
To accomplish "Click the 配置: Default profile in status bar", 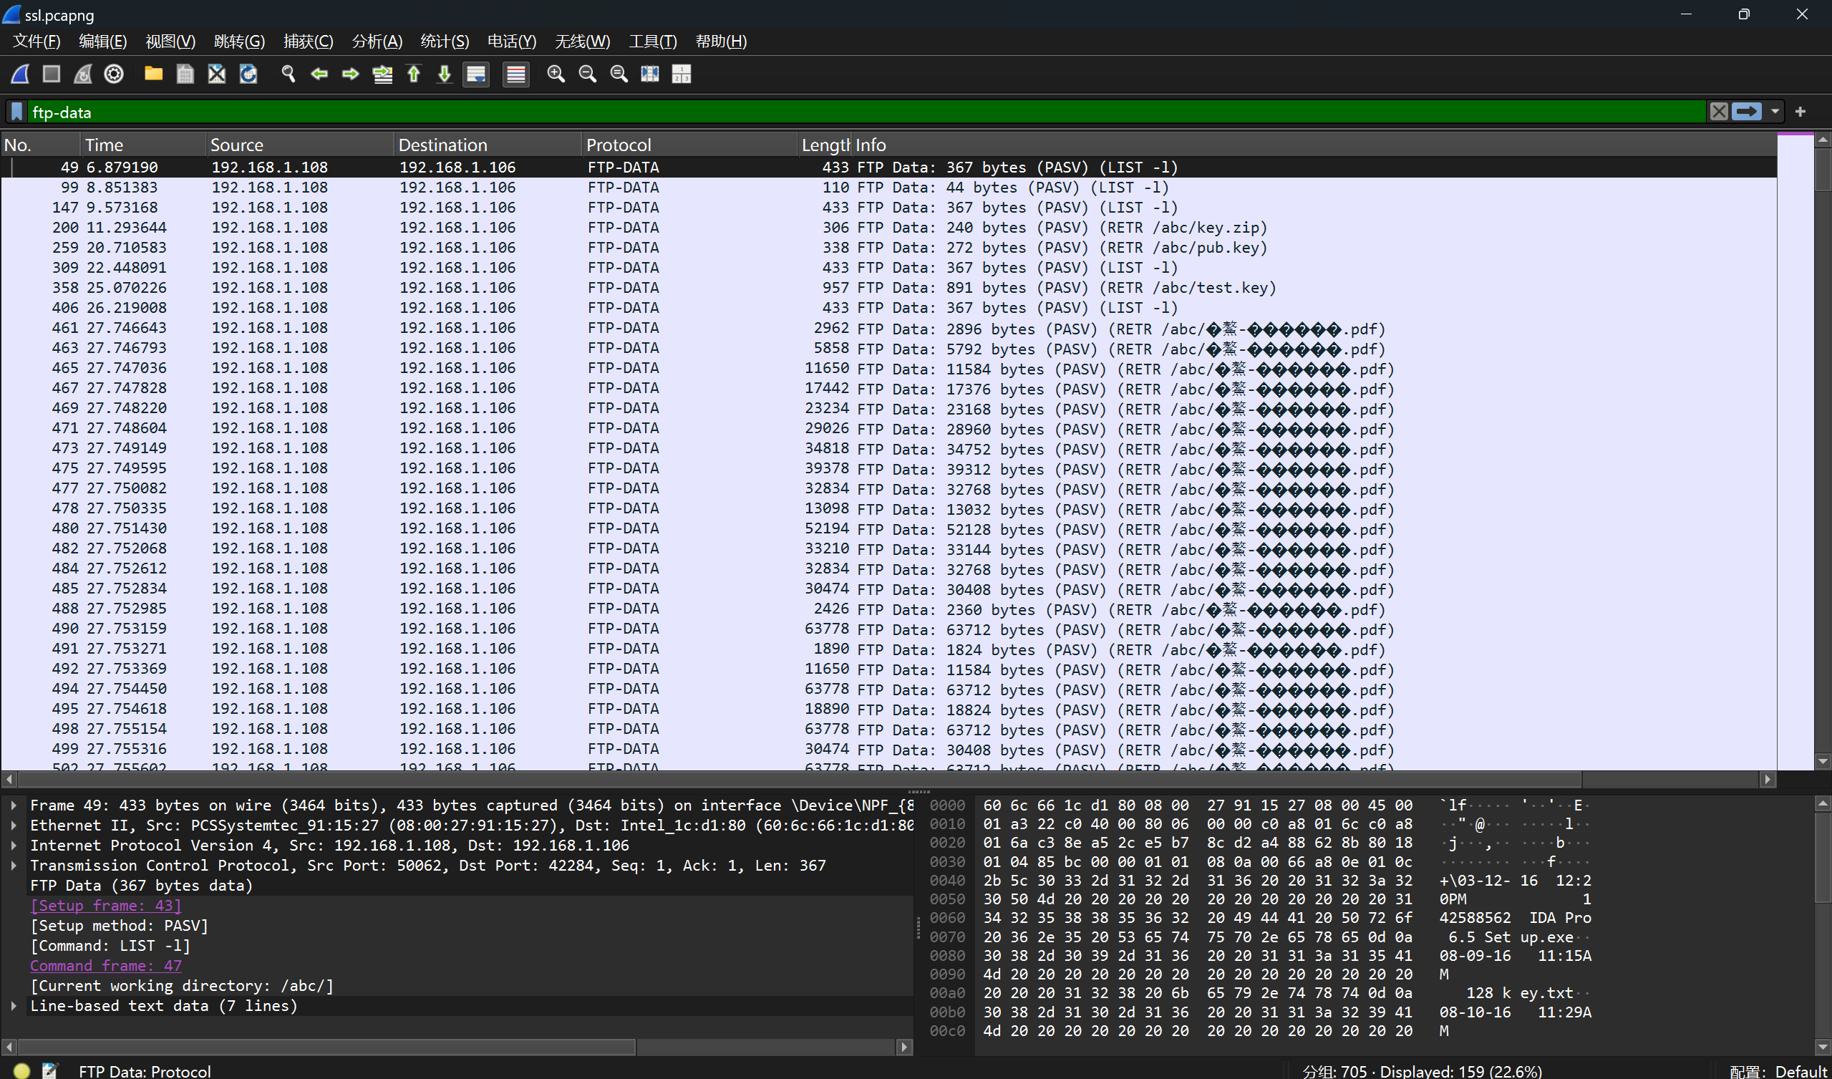I will tap(1779, 1070).
